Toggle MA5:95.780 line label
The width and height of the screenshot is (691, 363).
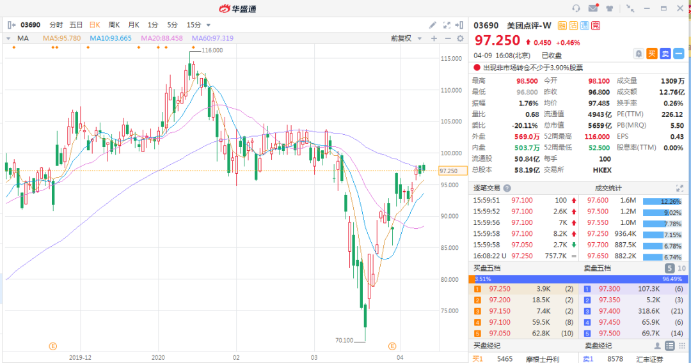(x=61, y=38)
